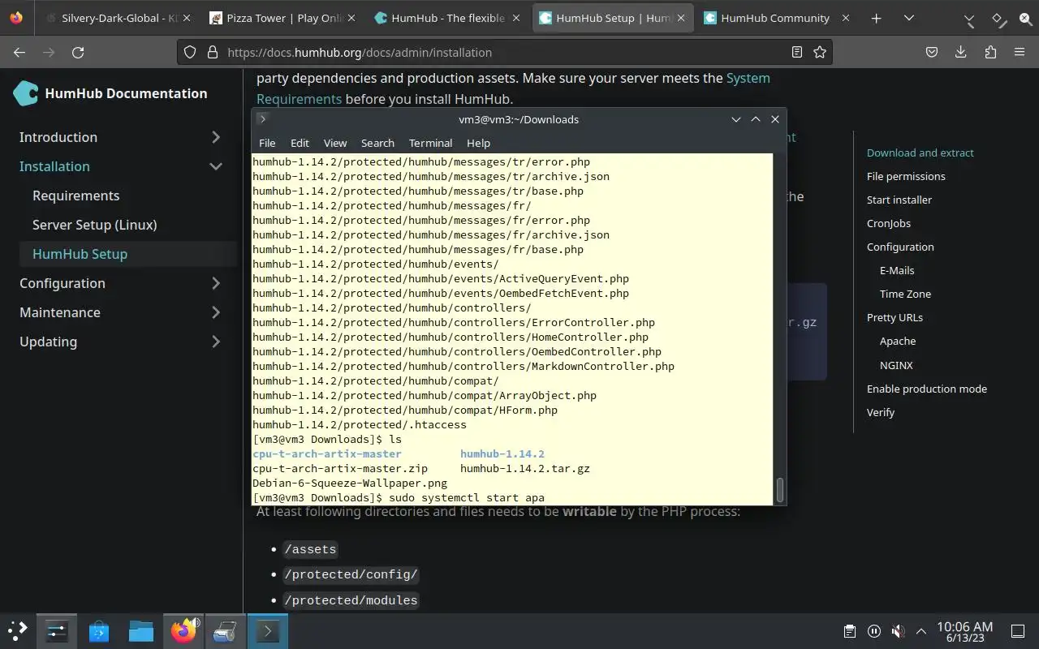Viewport: 1039px width, 649px height.
Task: Open the printer application in taskbar
Action: pyautogui.click(x=225, y=630)
